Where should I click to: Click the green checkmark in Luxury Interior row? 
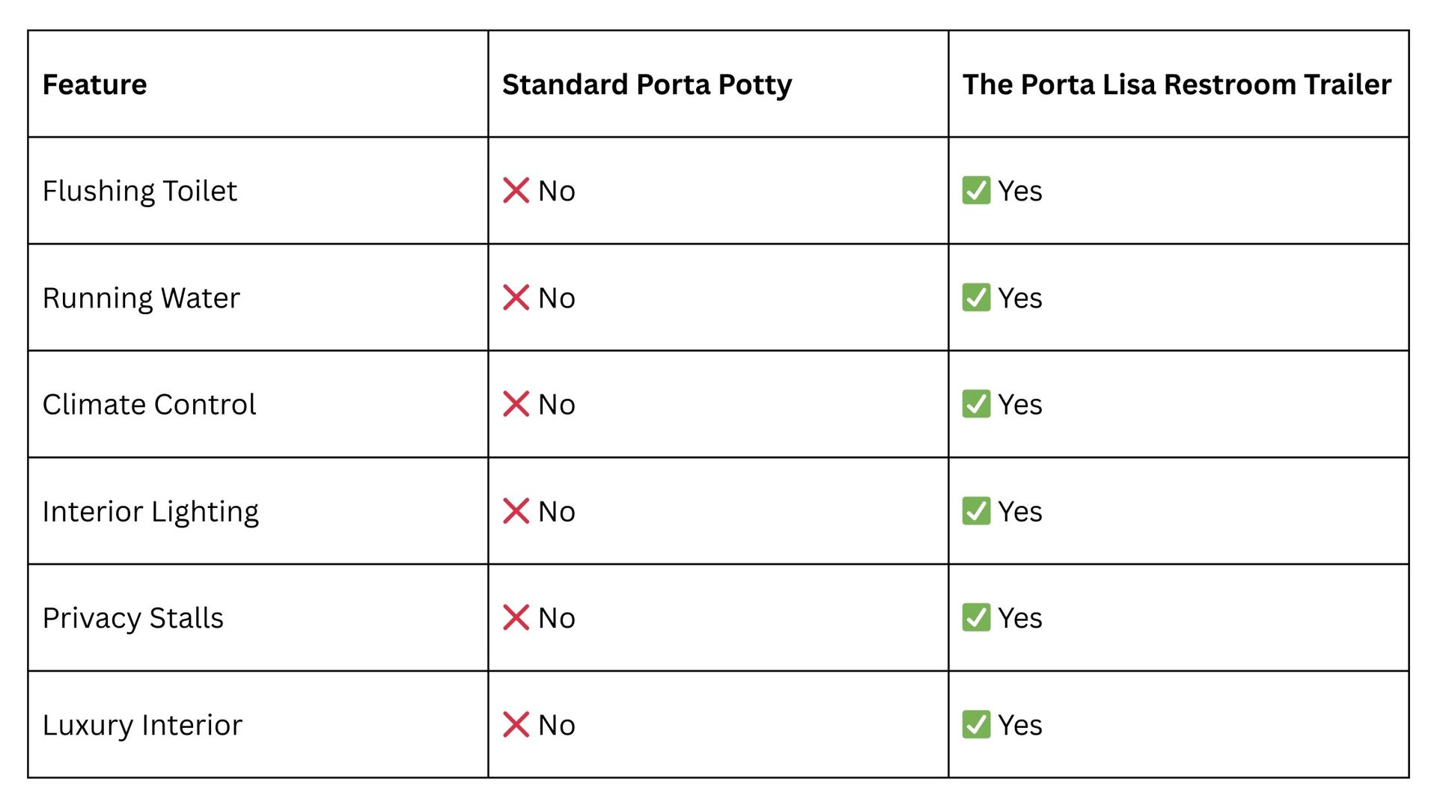[976, 724]
